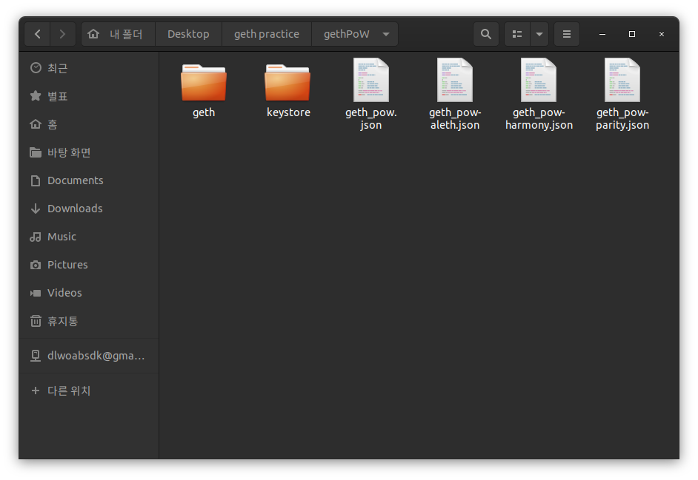Screen dimensions: 698x480
Task: Select the keystore folder icon
Action: (287, 82)
